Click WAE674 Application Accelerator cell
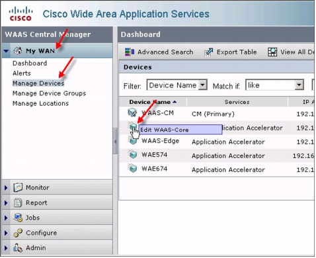Image resolution: width=316 pixels, height=258 pixels. coord(228,169)
